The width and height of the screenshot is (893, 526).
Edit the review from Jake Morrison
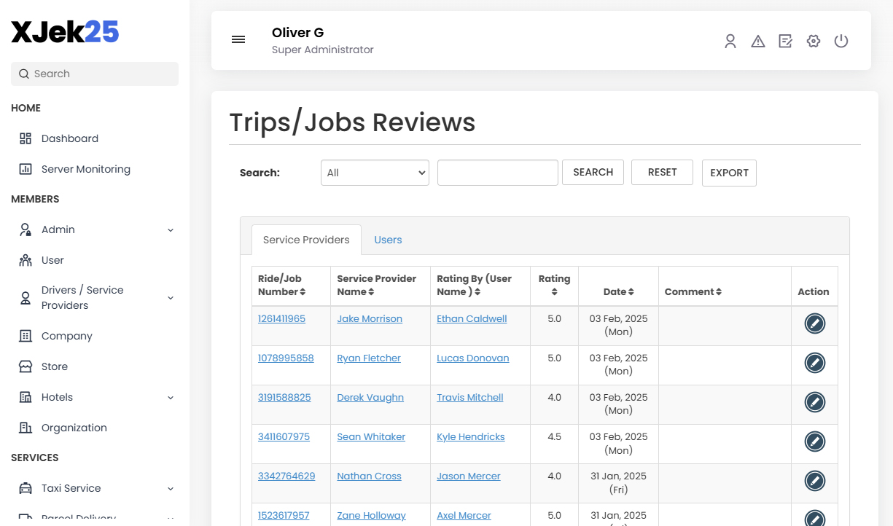(x=814, y=323)
